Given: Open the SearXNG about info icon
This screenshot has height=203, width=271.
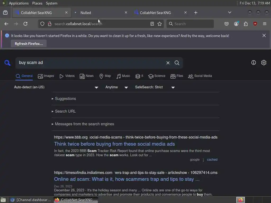Looking at the screenshot, I should pos(254,62).
